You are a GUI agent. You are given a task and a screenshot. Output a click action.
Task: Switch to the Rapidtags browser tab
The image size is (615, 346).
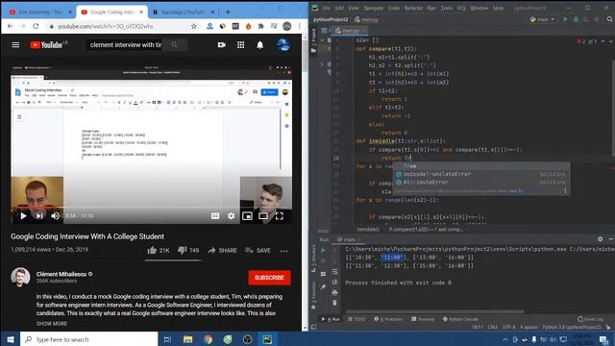[x=183, y=12]
